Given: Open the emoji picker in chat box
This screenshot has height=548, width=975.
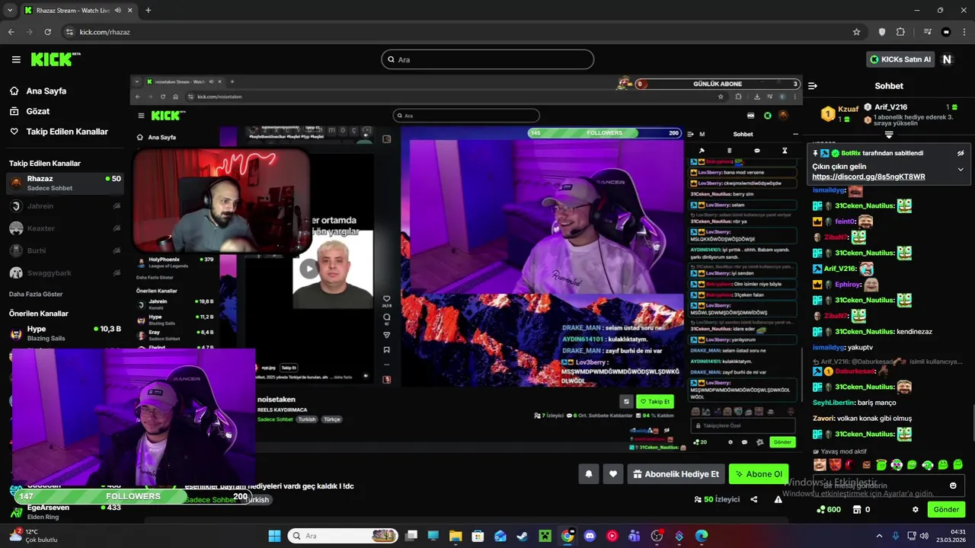Looking at the screenshot, I should pyautogui.click(x=953, y=486).
